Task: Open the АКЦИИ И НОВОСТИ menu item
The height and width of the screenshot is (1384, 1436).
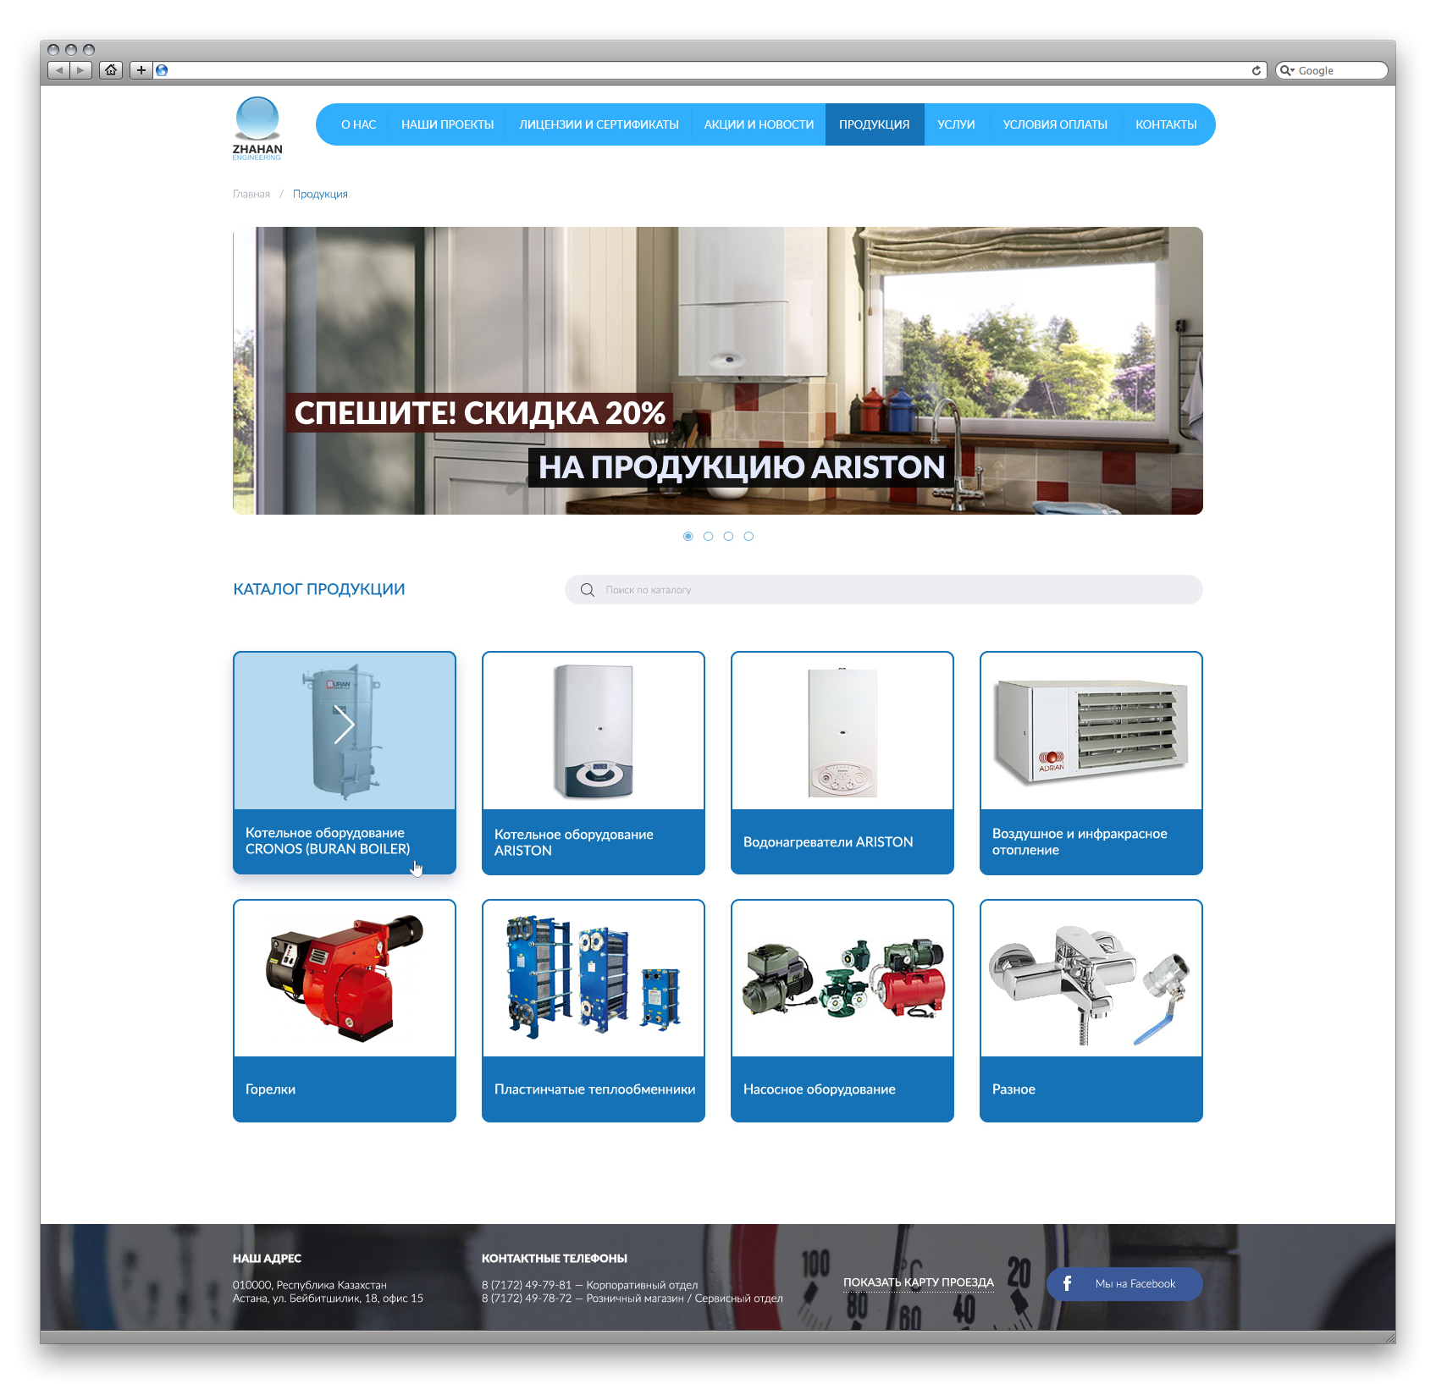Action: point(759,124)
